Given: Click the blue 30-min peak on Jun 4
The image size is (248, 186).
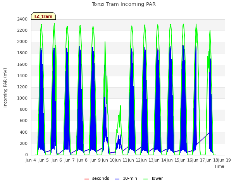Looking at the screenshot, I should pyautogui.click(x=41, y=48).
